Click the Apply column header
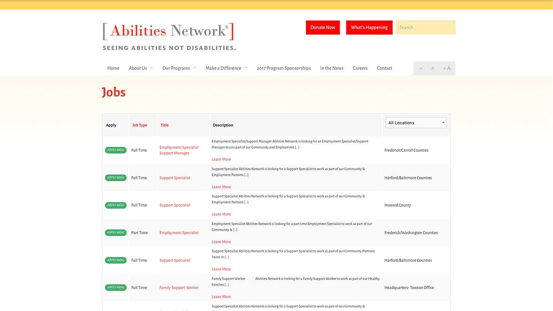 [x=111, y=125]
